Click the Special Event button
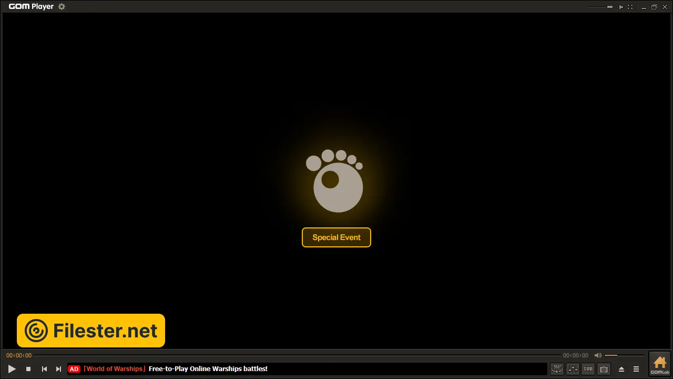The height and width of the screenshot is (379, 673). (x=336, y=237)
